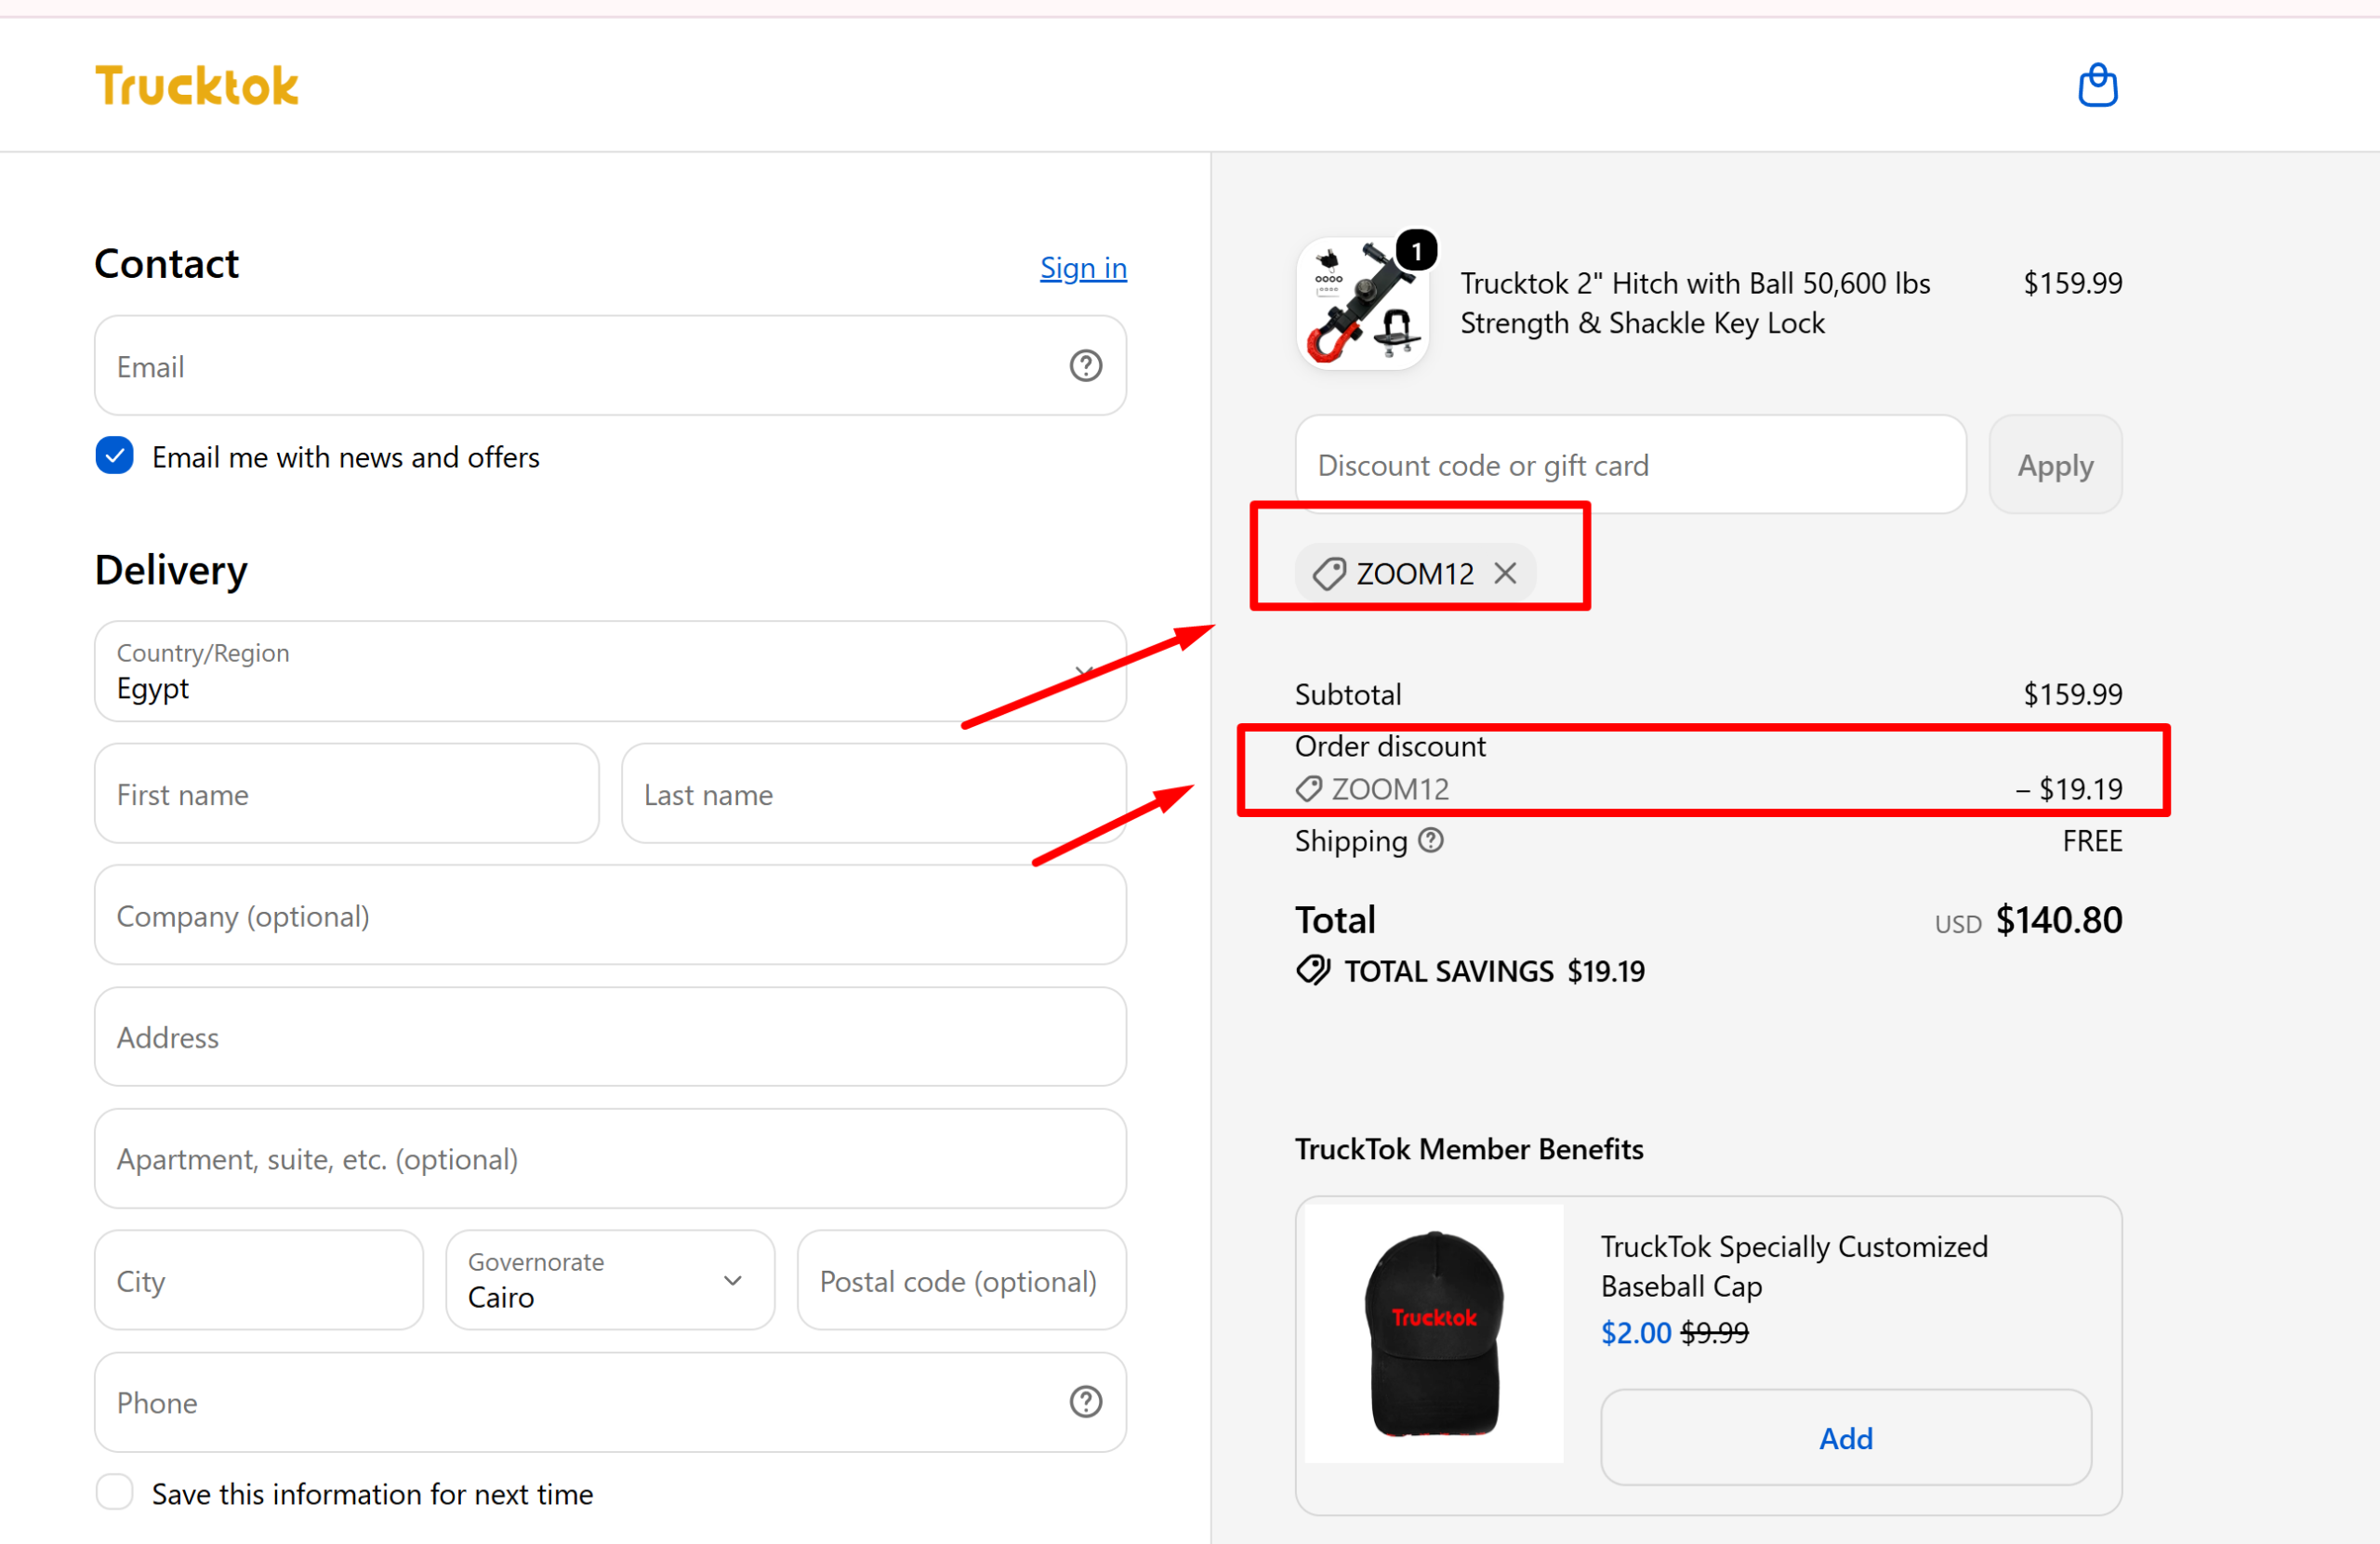Screen dimensions: 2380x1544
Task: Check Save this information for next time
Action: coord(115,1492)
